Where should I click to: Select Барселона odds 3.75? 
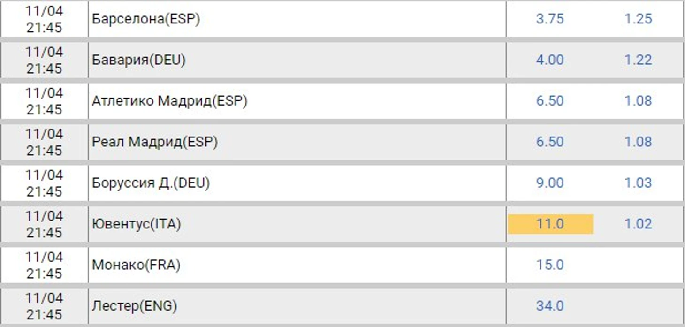[x=550, y=19]
